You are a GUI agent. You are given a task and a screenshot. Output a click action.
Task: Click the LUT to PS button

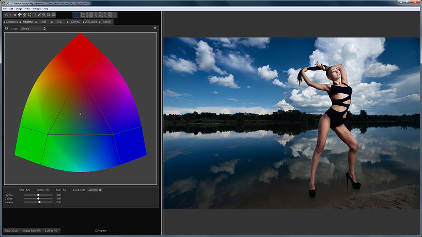pyautogui.click(x=51, y=231)
